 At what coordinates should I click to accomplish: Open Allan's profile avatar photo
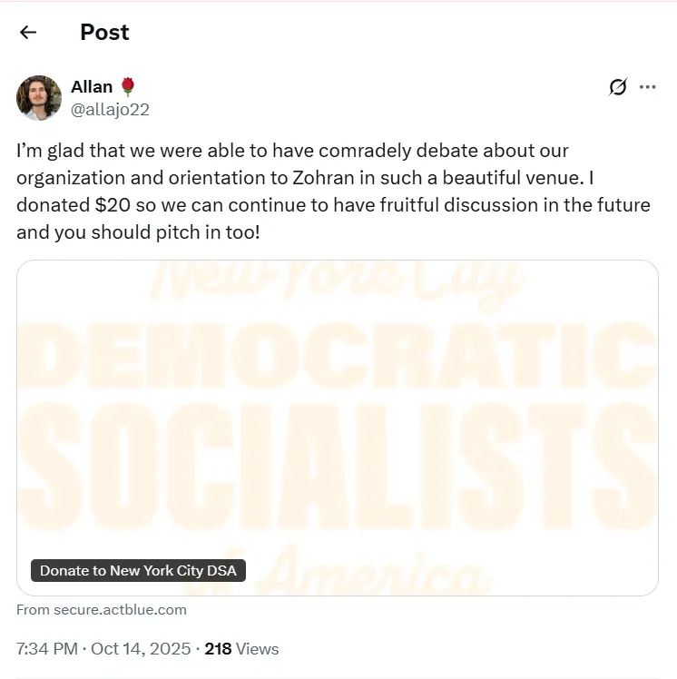coord(39,98)
